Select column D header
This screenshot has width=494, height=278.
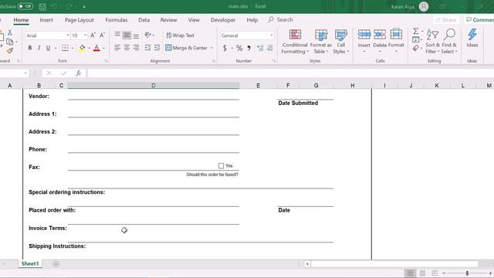click(x=153, y=86)
